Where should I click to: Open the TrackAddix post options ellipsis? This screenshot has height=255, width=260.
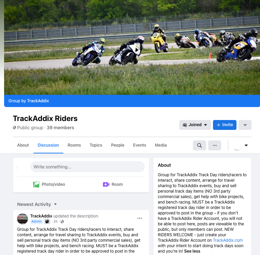click(x=140, y=218)
